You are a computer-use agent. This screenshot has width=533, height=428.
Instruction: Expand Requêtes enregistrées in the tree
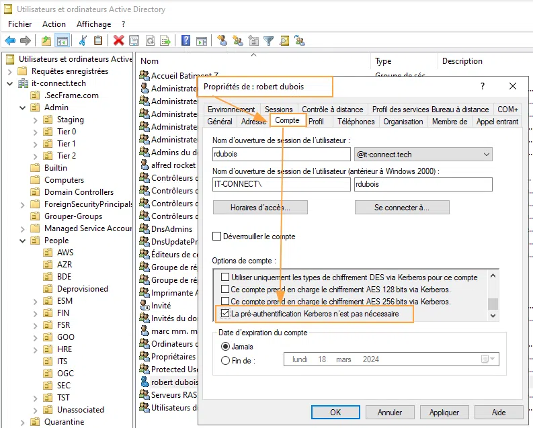coord(10,72)
